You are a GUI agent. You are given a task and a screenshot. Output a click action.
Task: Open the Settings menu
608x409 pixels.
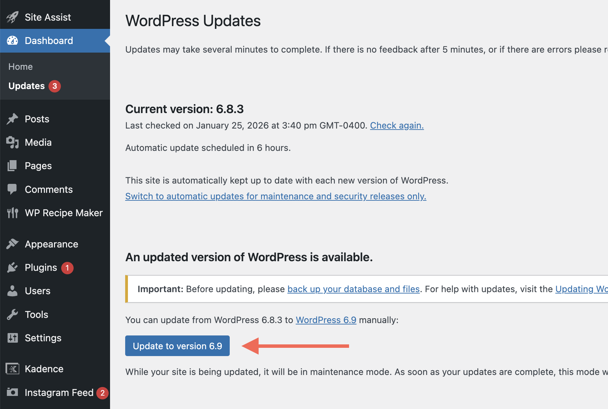55,338
